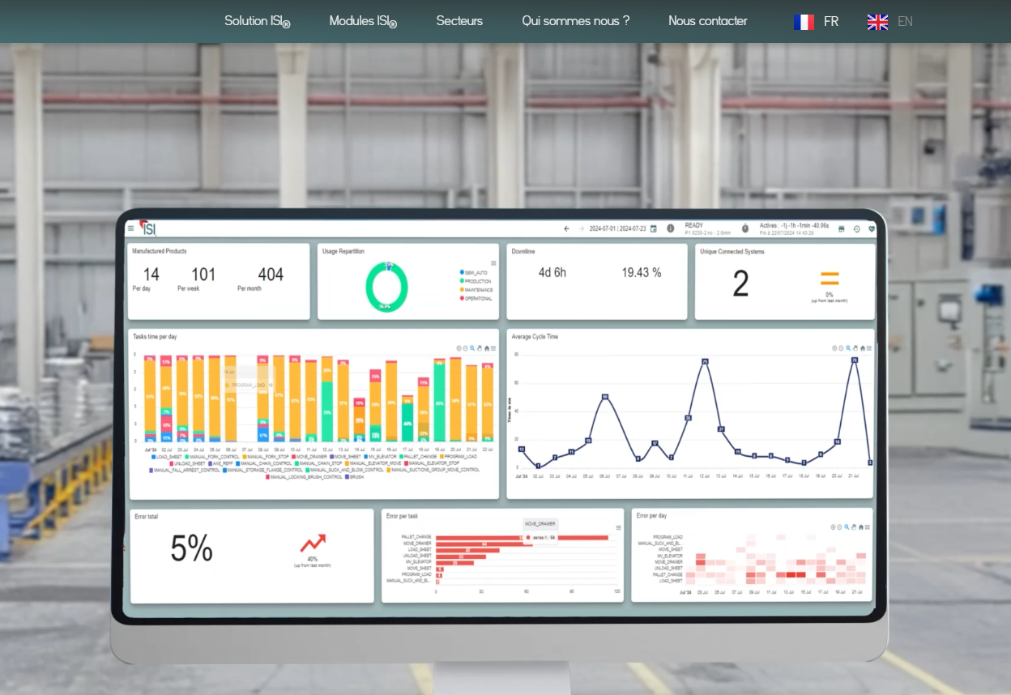Click zoom-out icon on Average Cycle Time chart

tap(841, 348)
